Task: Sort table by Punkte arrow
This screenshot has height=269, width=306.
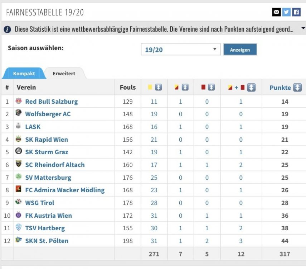Action: (297, 88)
